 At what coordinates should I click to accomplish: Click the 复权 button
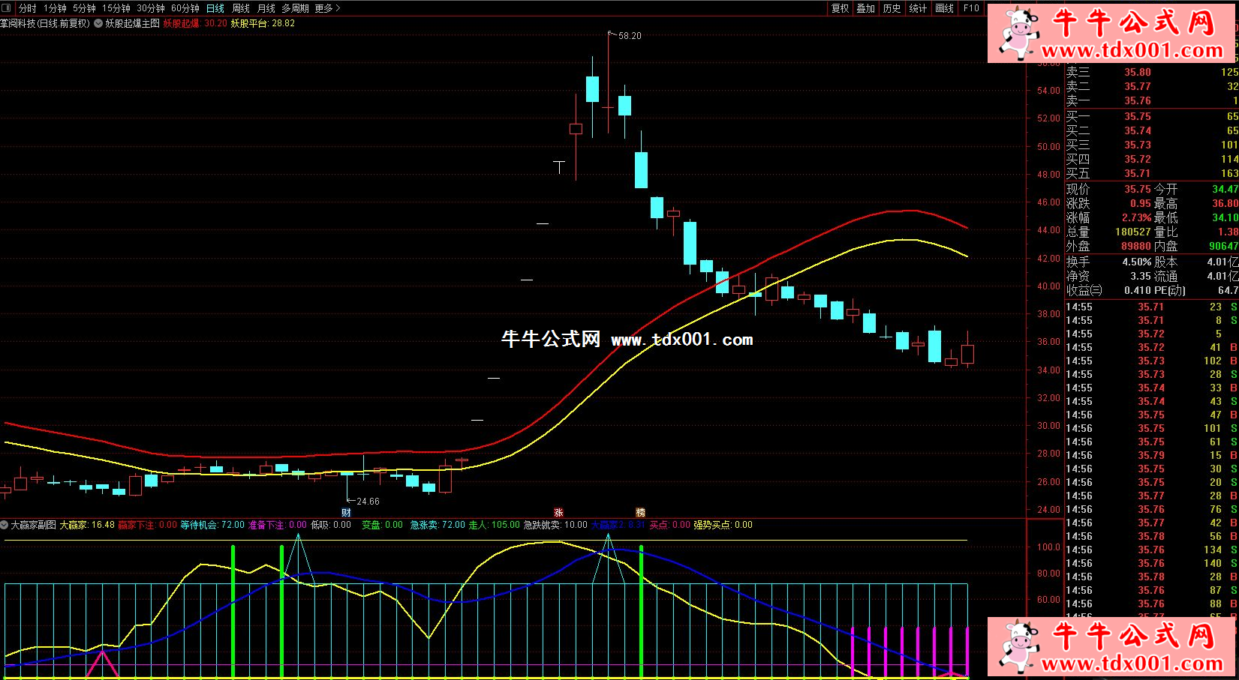[x=841, y=8]
